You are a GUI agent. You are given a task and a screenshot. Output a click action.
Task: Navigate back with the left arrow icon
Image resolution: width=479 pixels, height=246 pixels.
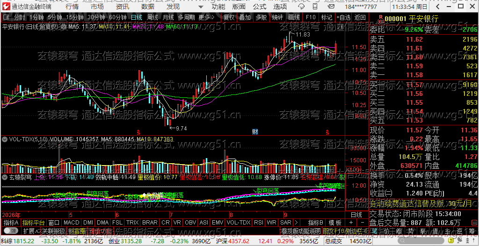coord(438,7)
